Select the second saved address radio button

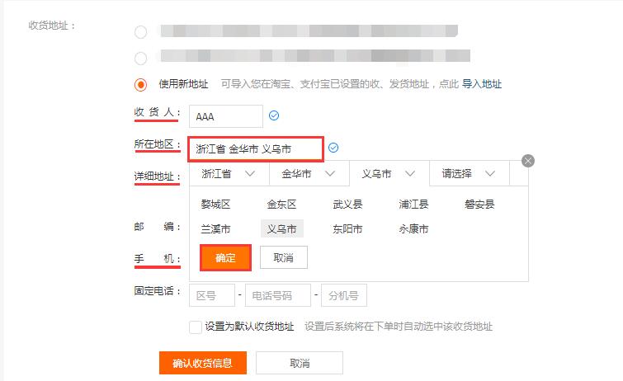[x=140, y=59]
